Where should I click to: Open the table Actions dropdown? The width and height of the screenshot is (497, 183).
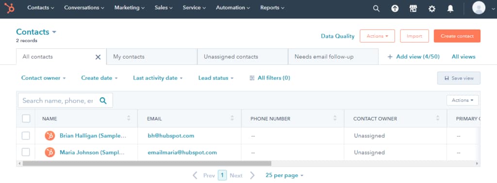(x=463, y=100)
